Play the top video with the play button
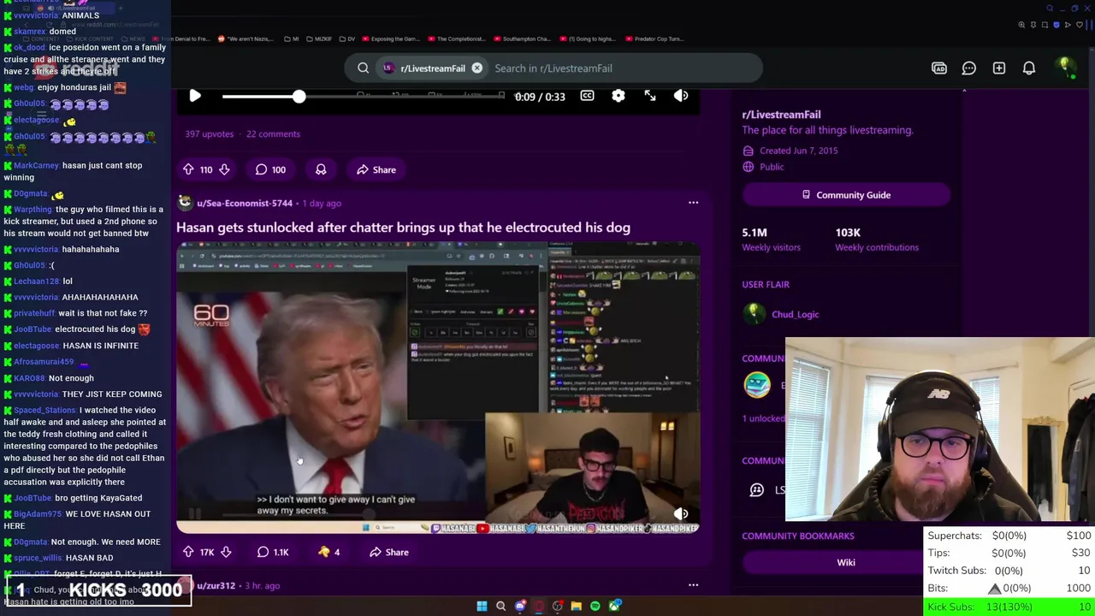Viewport: 1095px width, 616px height. 195,96
